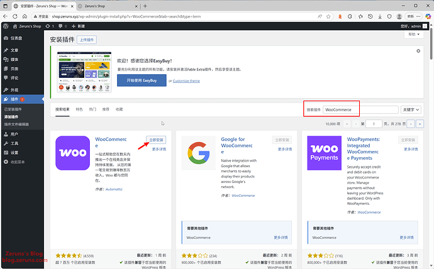Select 添加插件 submenu item
434x269 pixels.
[11, 117]
